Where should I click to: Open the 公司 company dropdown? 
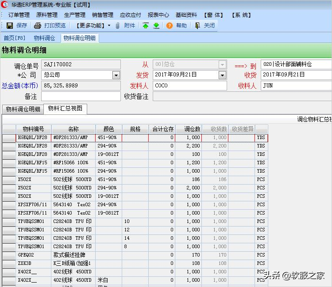[x=116, y=75]
